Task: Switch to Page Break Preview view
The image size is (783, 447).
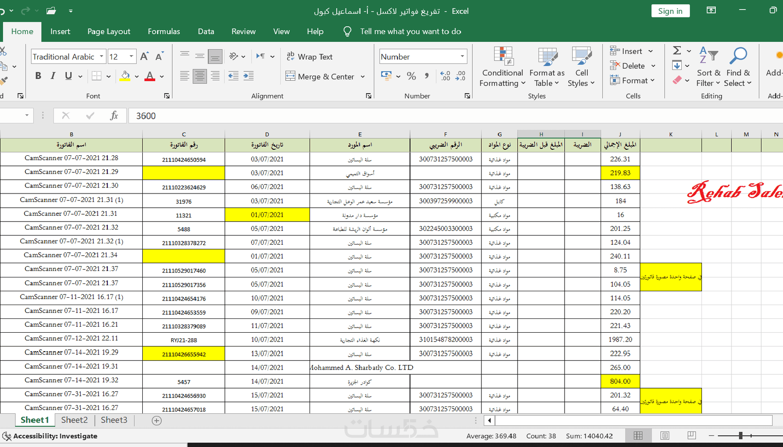Action: click(691, 435)
